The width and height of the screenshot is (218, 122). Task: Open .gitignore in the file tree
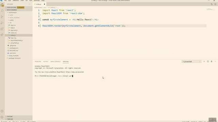pyautogui.click(x=13, y=45)
